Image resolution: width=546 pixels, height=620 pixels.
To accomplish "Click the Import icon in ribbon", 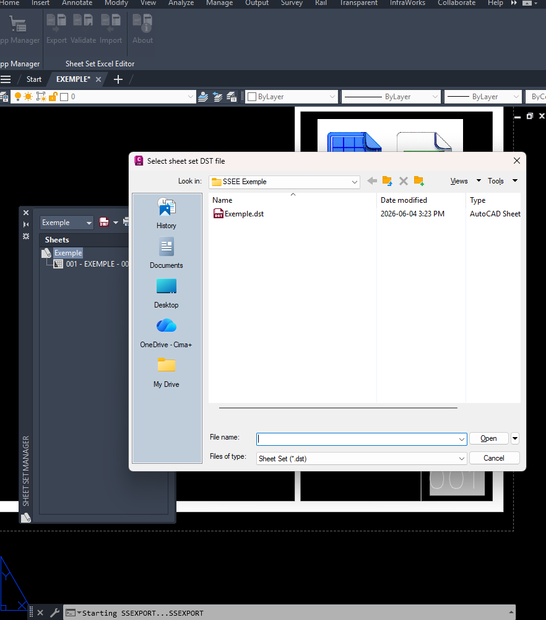I will [111, 24].
